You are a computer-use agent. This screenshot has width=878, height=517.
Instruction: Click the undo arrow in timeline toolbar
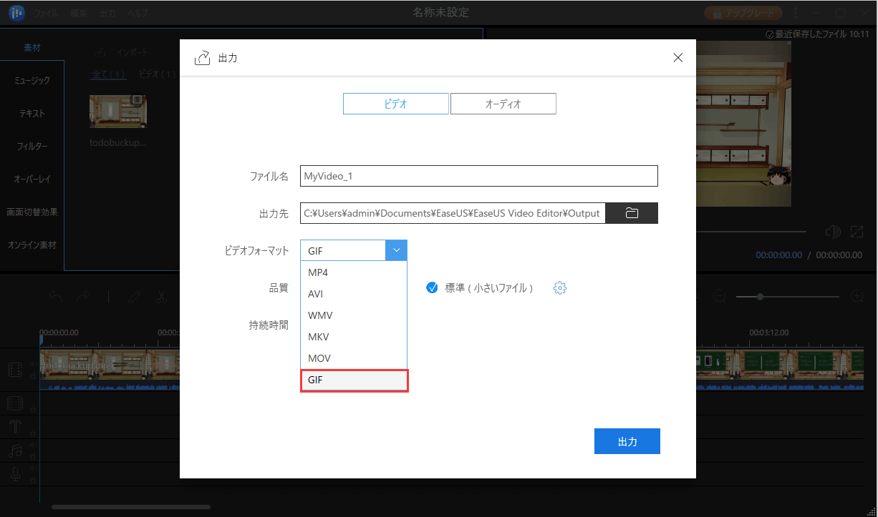pos(55,297)
